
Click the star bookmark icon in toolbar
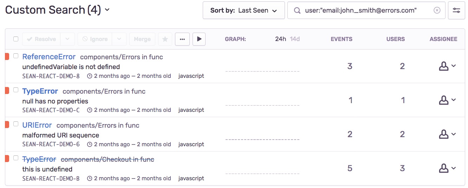165,39
